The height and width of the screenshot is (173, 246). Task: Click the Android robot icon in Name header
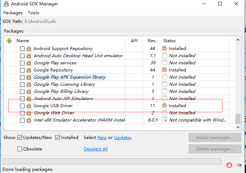click(x=9, y=41)
